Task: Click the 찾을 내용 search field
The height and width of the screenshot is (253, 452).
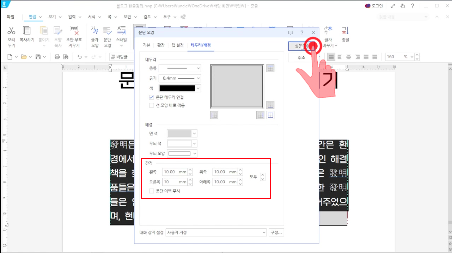Action: (403, 17)
